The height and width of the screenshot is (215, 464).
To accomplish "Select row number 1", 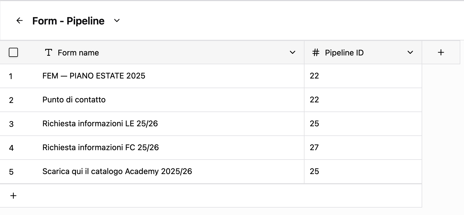I will click(11, 76).
